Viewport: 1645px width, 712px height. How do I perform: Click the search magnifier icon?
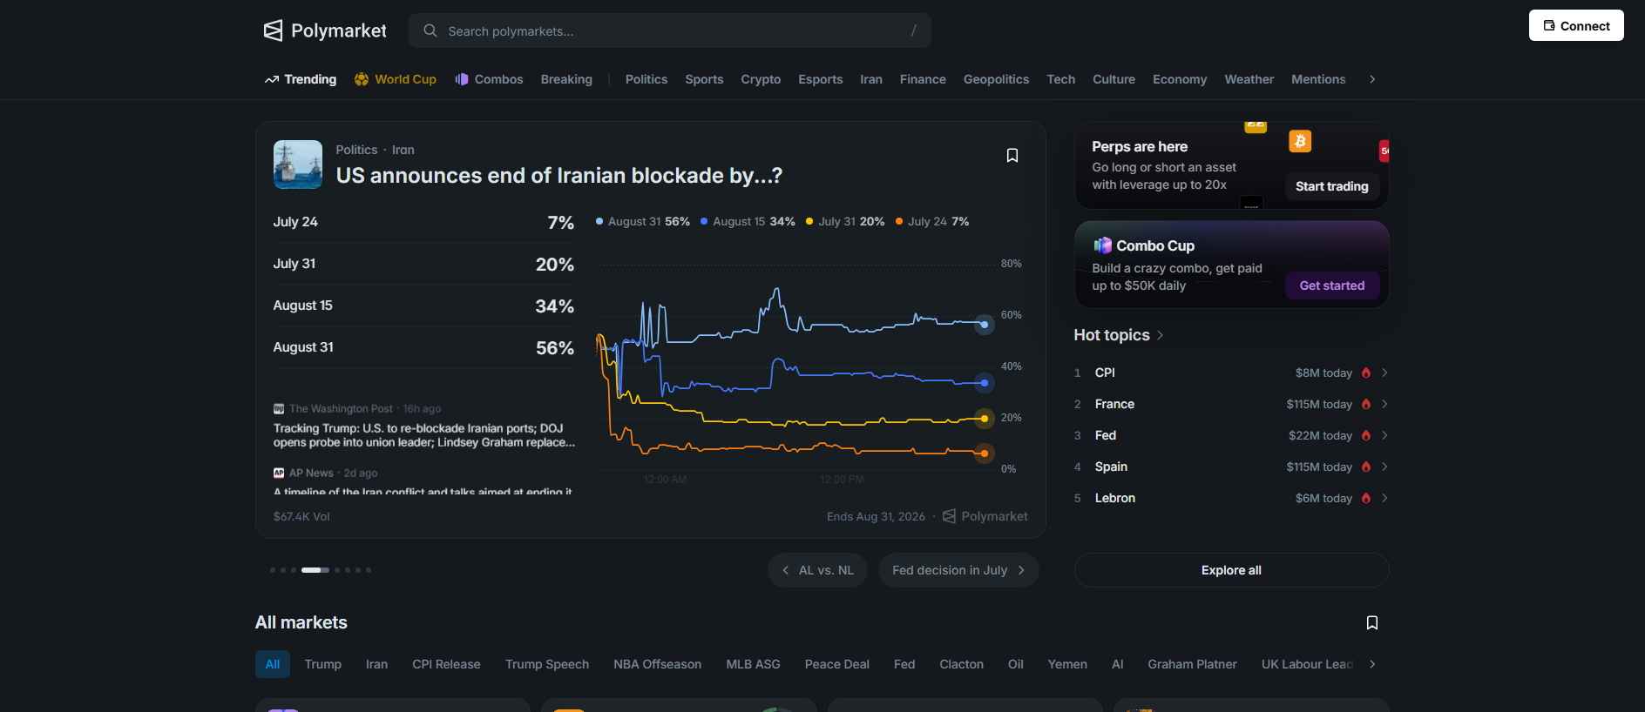pyautogui.click(x=430, y=30)
